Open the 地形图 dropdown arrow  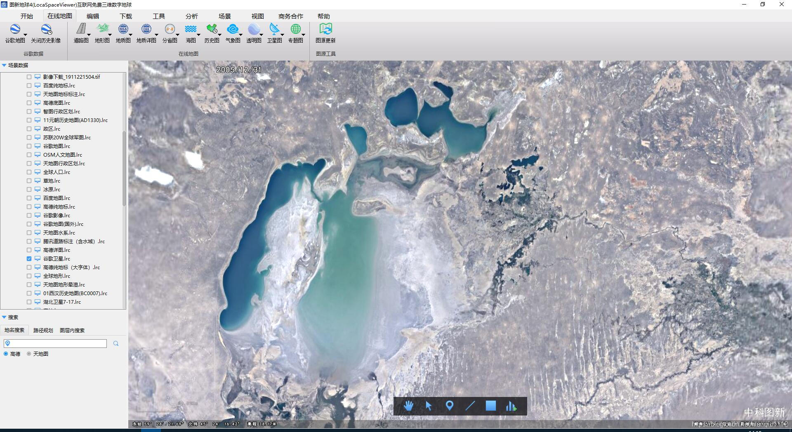click(x=110, y=35)
